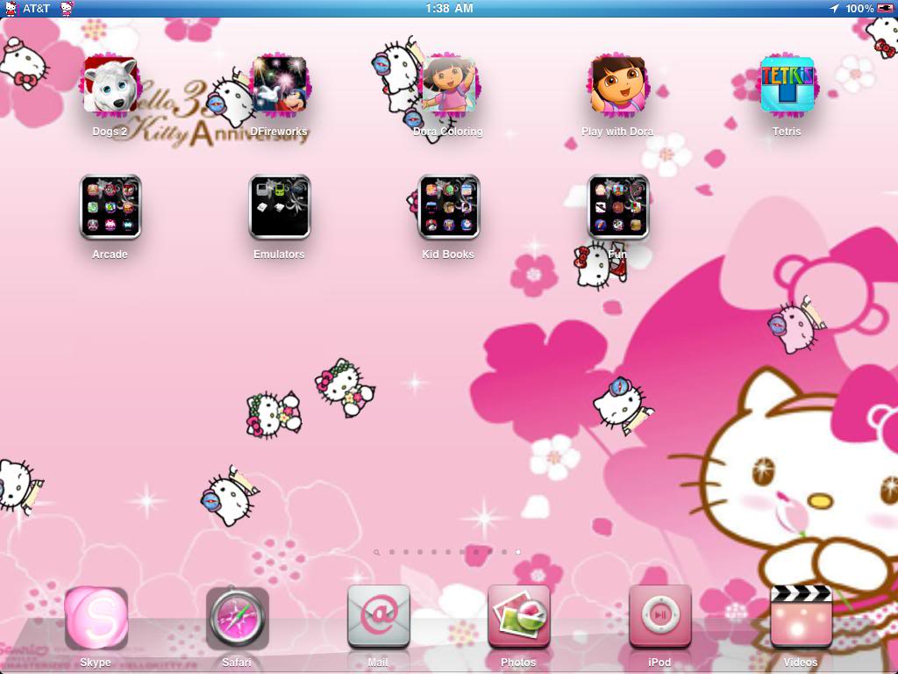This screenshot has height=674, width=898.
Task: Tap the battery icon in status bar
Action: (885, 9)
